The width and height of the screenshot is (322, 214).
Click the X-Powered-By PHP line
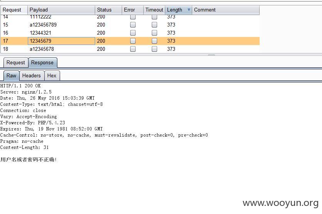click(x=33, y=123)
